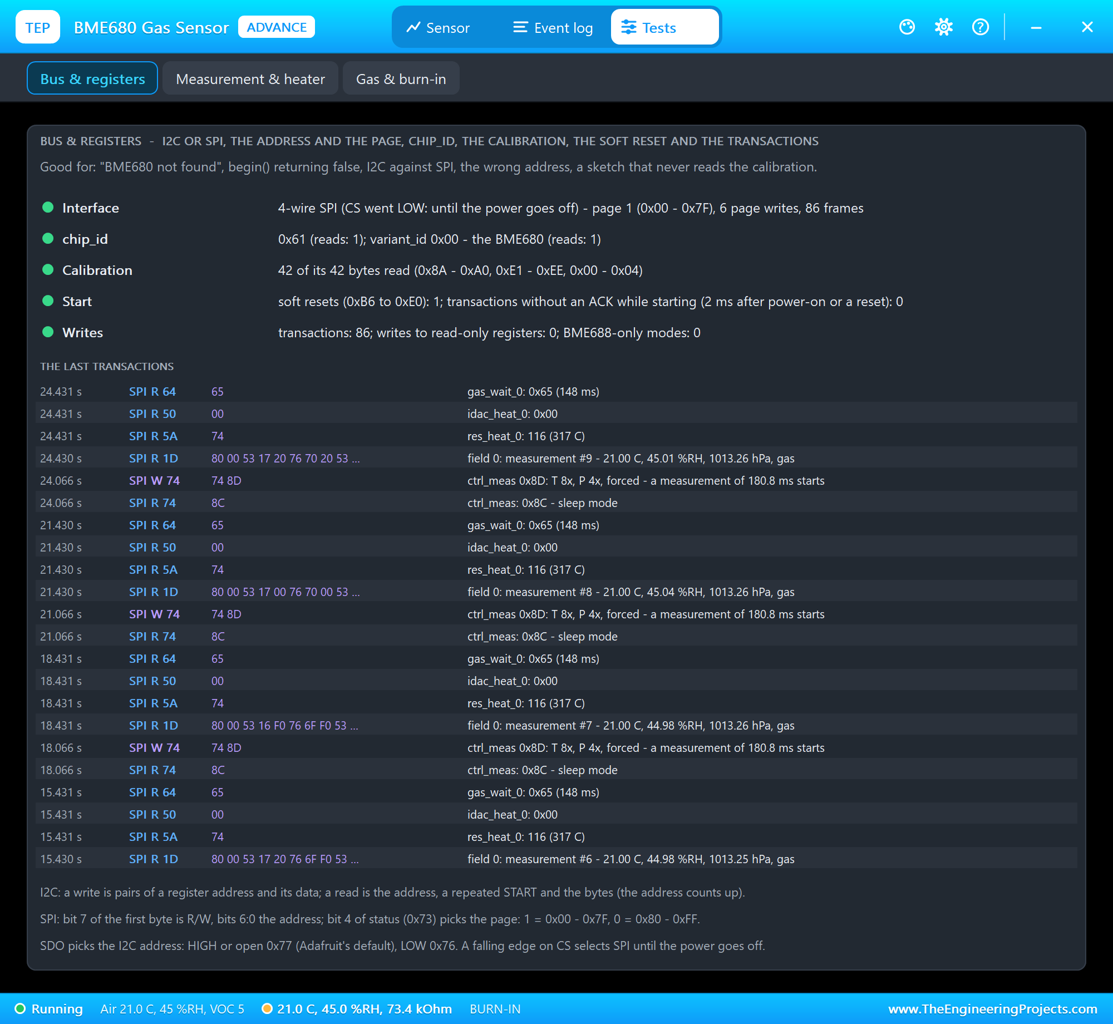Click the BURN-IN status label
The height and width of the screenshot is (1024, 1113).
(x=495, y=1009)
